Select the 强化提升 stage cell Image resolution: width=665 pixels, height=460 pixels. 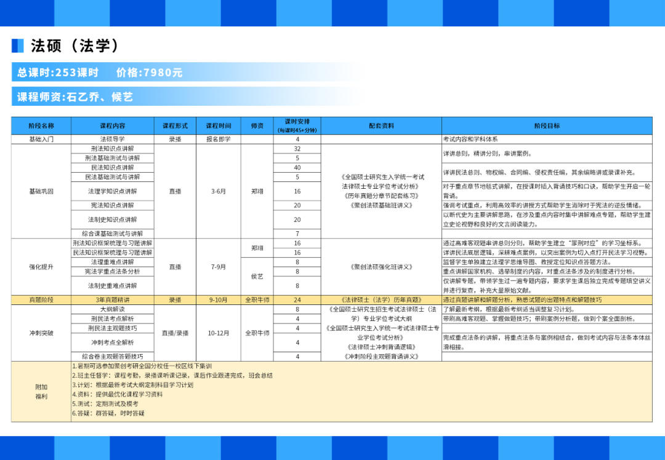click(x=41, y=267)
